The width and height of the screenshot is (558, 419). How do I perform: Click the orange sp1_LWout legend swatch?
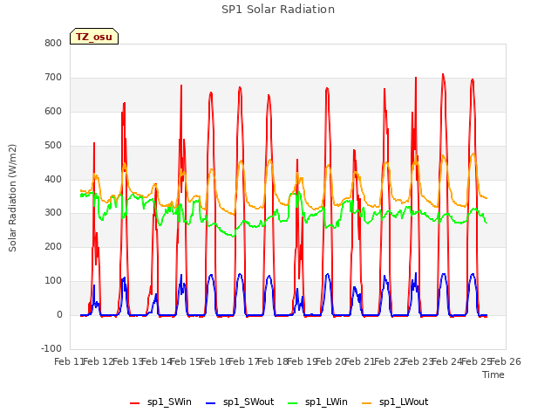point(366,403)
